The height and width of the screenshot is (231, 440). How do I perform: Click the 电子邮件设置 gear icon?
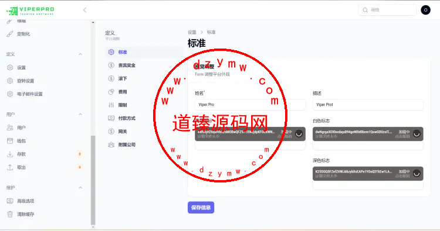point(10,94)
